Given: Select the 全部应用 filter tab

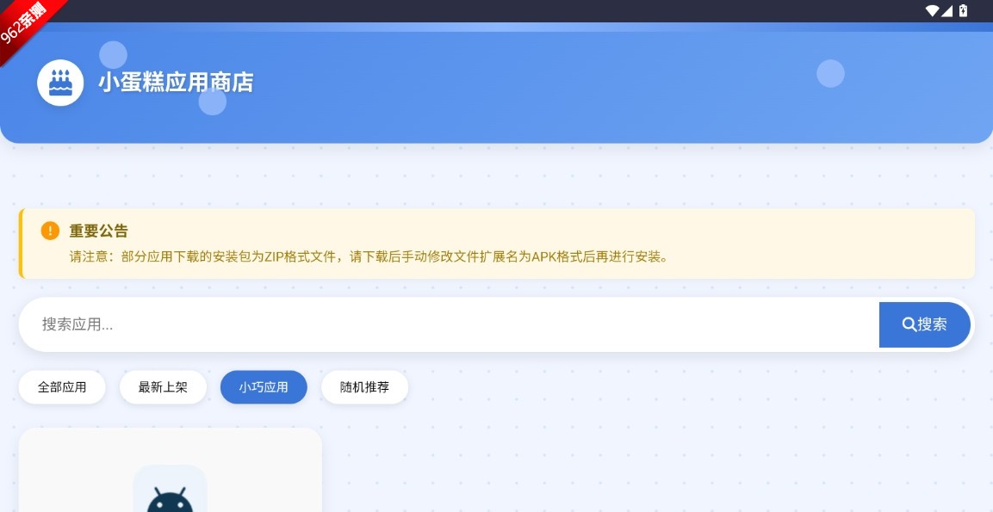Looking at the screenshot, I should [x=62, y=387].
